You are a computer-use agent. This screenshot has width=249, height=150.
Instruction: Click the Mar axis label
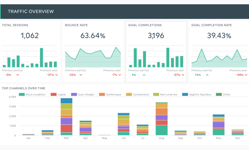click(x=66, y=138)
